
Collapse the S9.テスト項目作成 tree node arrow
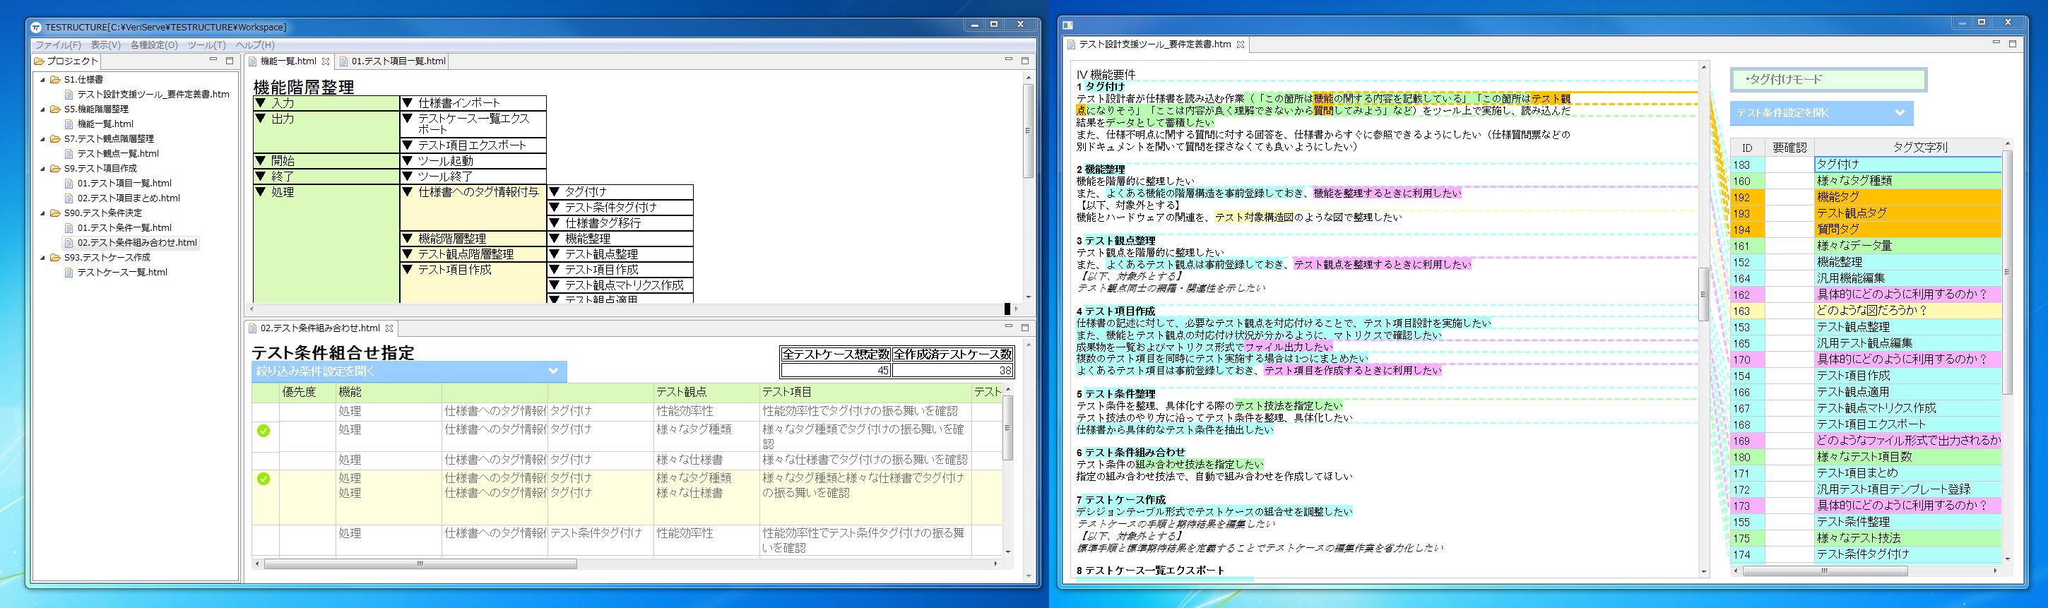tap(43, 169)
